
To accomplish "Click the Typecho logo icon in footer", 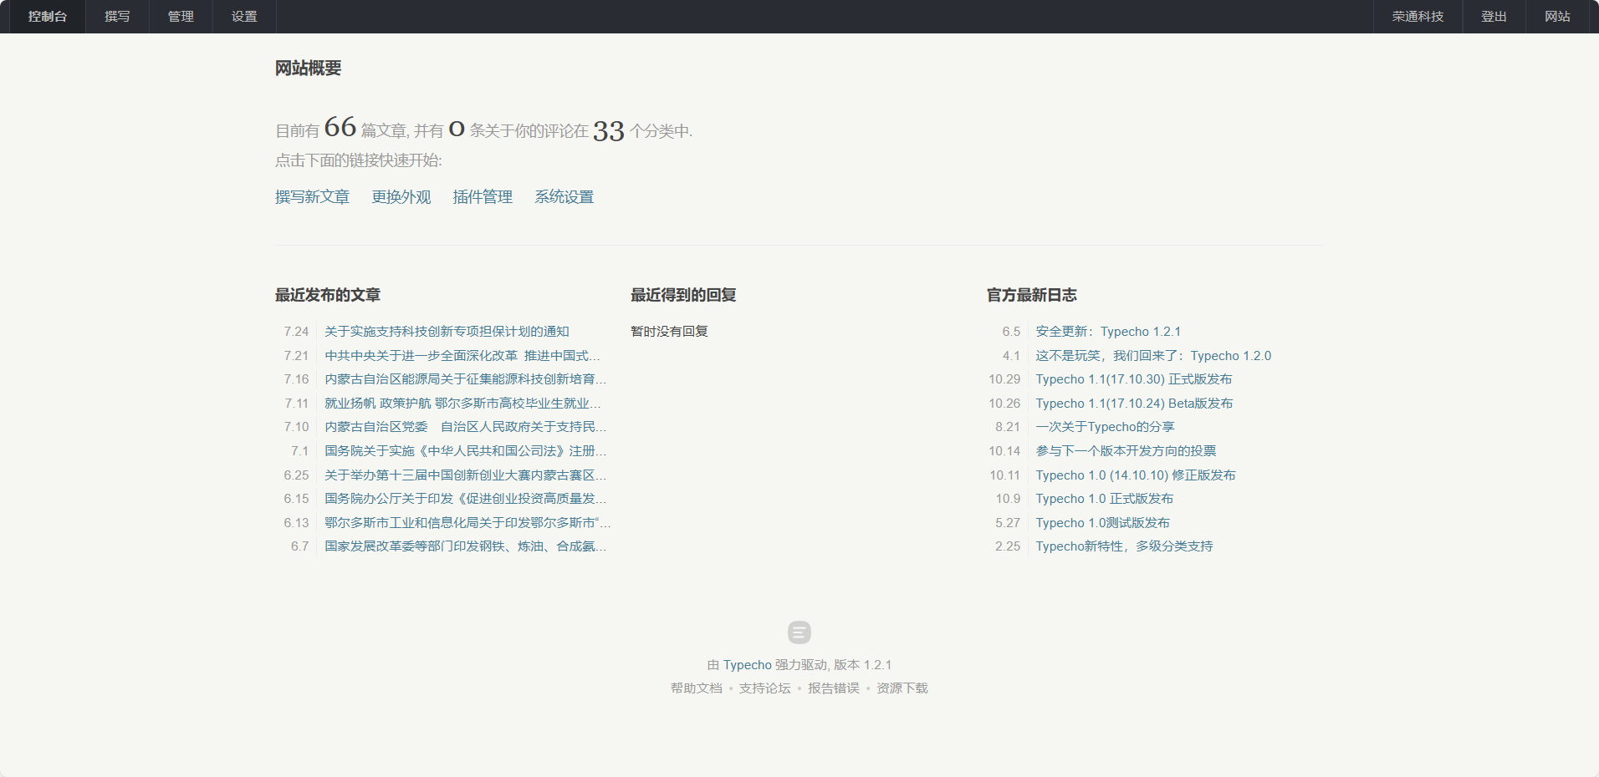I will (799, 632).
